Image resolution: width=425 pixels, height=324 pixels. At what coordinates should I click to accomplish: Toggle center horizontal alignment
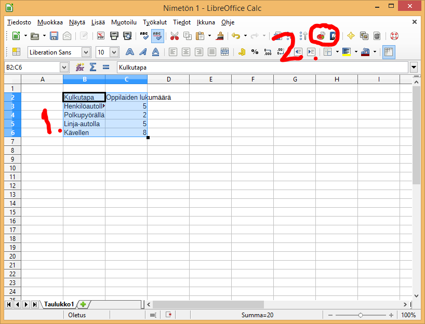coord(185,52)
